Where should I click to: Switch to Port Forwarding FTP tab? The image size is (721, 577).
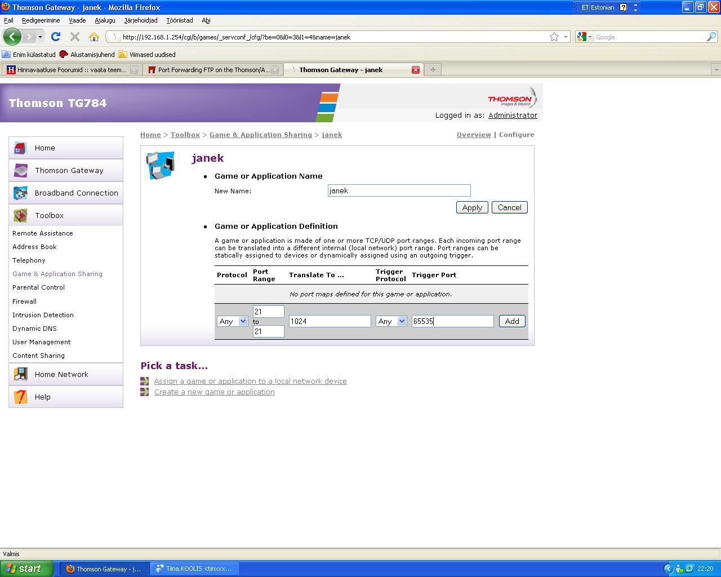[213, 70]
